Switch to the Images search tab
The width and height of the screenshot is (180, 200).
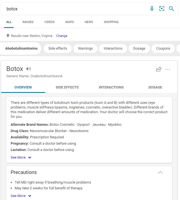coord(28,22)
